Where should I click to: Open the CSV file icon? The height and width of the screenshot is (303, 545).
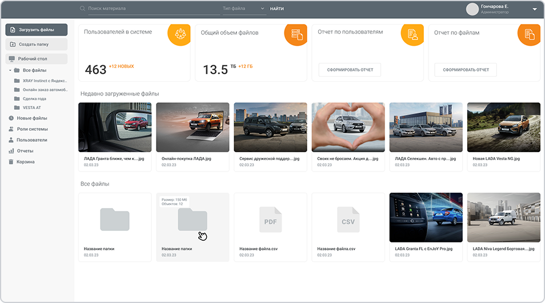[x=348, y=220]
